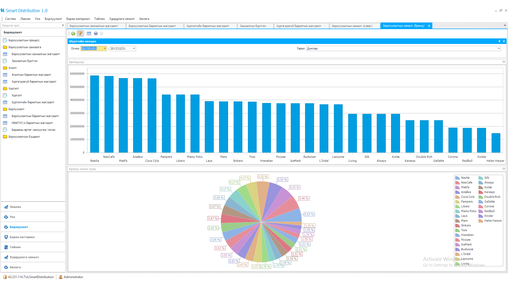Click the printer toolbar icon
The width and height of the screenshot is (508, 286).
click(x=96, y=33)
